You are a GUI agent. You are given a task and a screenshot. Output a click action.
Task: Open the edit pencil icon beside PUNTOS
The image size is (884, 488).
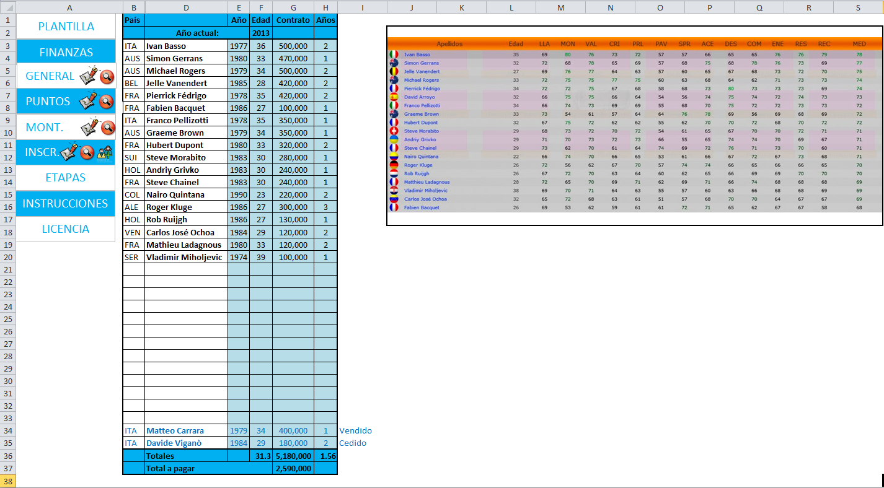89,101
